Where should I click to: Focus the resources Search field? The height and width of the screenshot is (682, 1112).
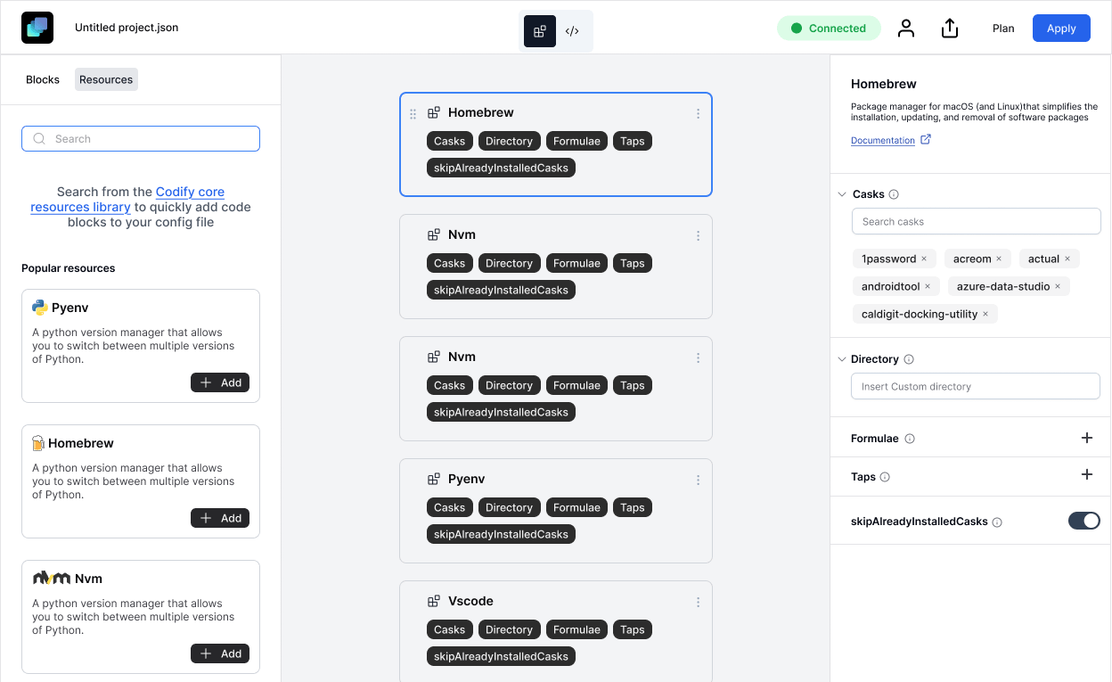pyautogui.click(x=141, y=139)
